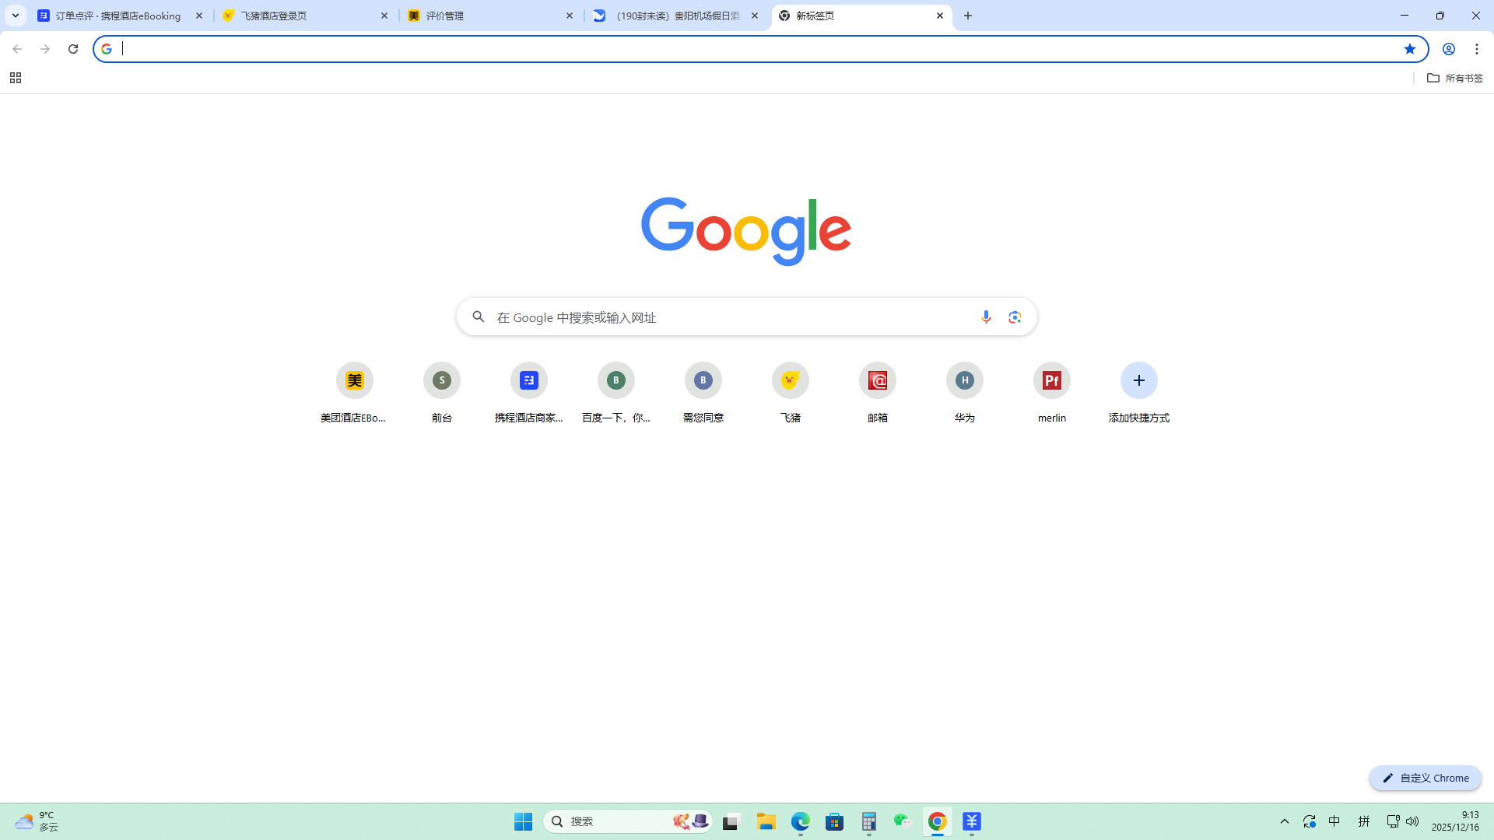
Task: Open the merlin shortcut tile
Action: point(1051,380)
